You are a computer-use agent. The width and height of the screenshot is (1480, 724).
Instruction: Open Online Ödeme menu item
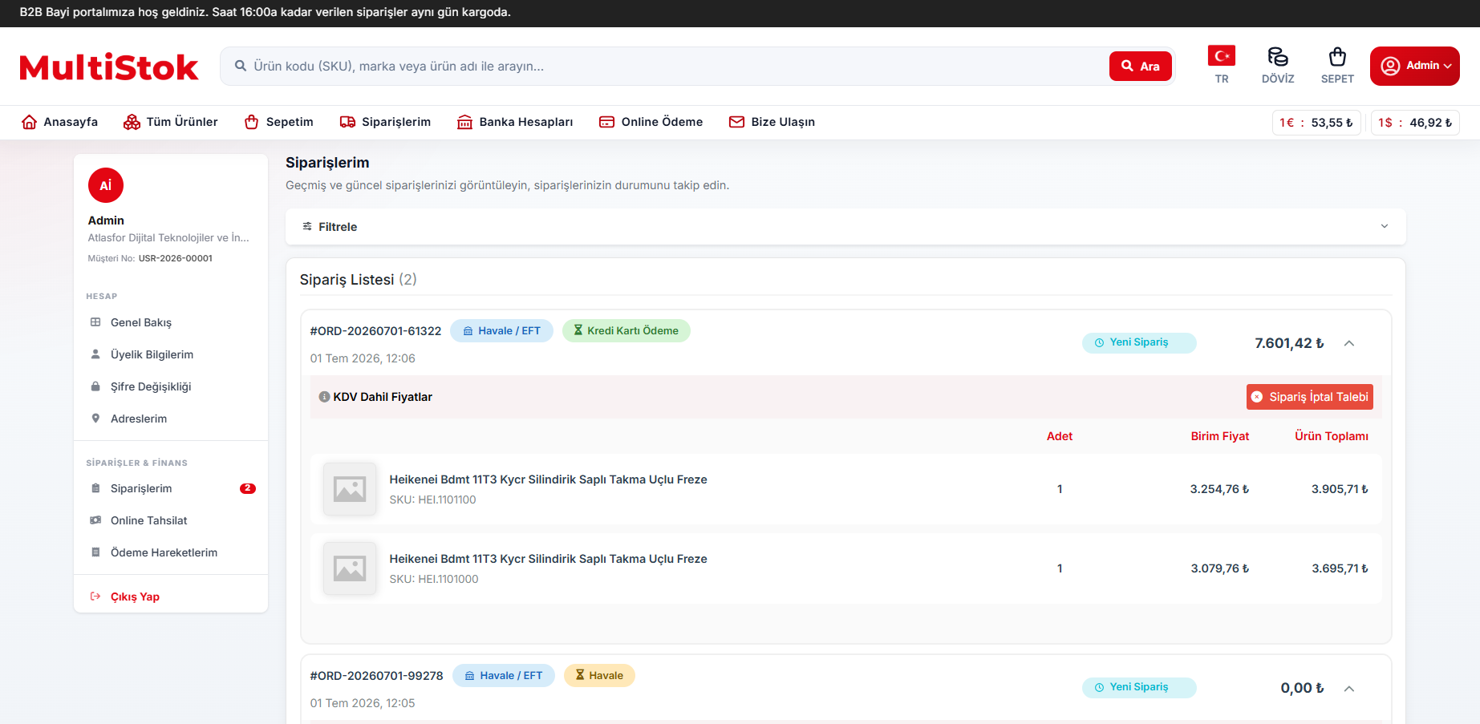[x=651, y=122]
